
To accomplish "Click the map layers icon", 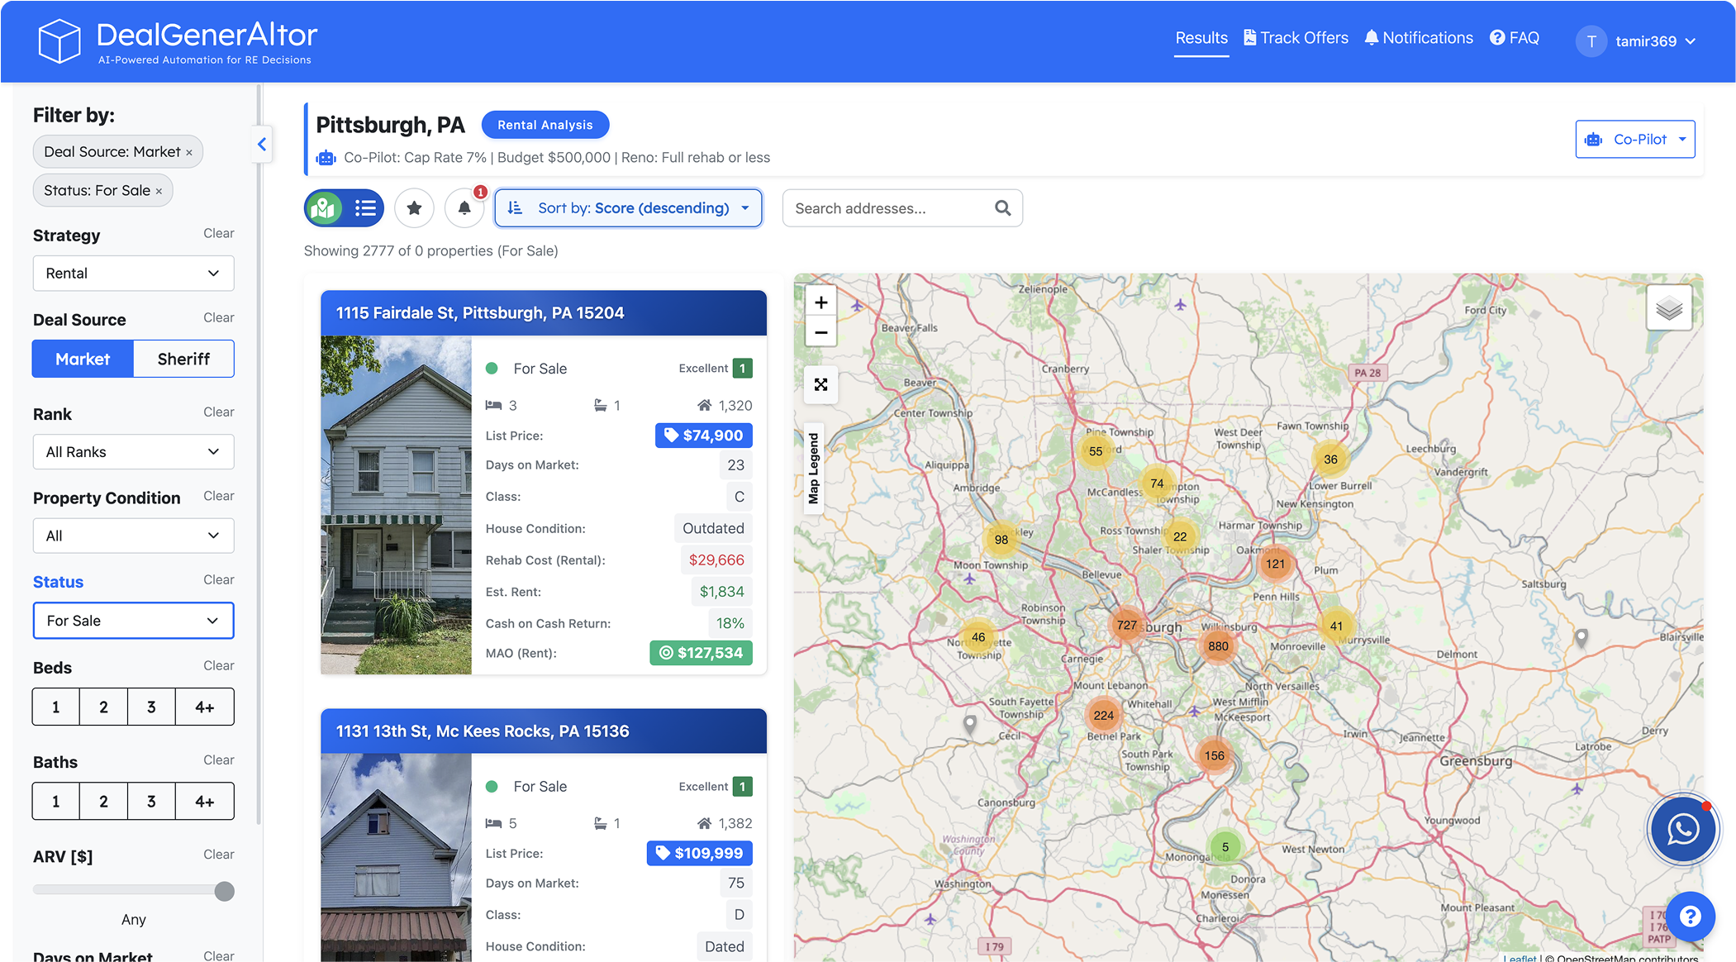I will [x=1668, y=309].
